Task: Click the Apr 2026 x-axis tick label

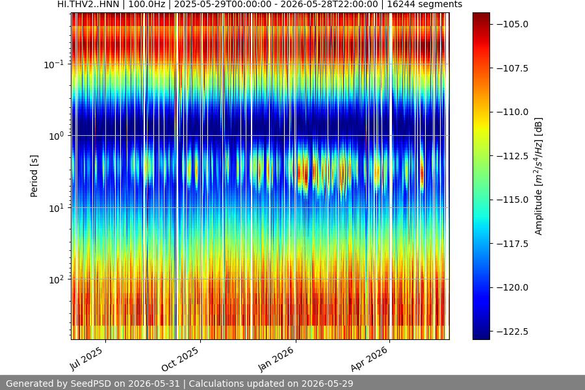Action: [x=369, y=359]
